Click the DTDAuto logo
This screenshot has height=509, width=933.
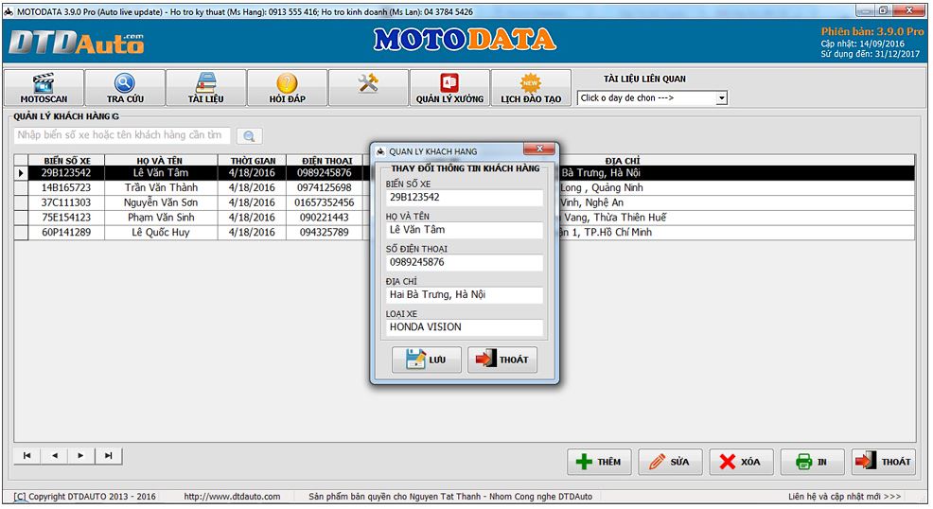pyautogui.click(x=76, y=43)
